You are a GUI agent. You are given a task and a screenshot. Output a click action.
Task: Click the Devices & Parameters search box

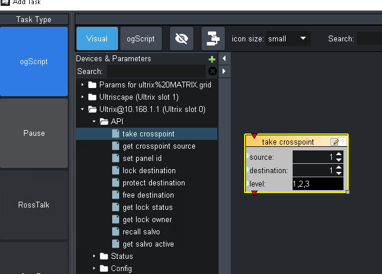(x=156, y=71)
